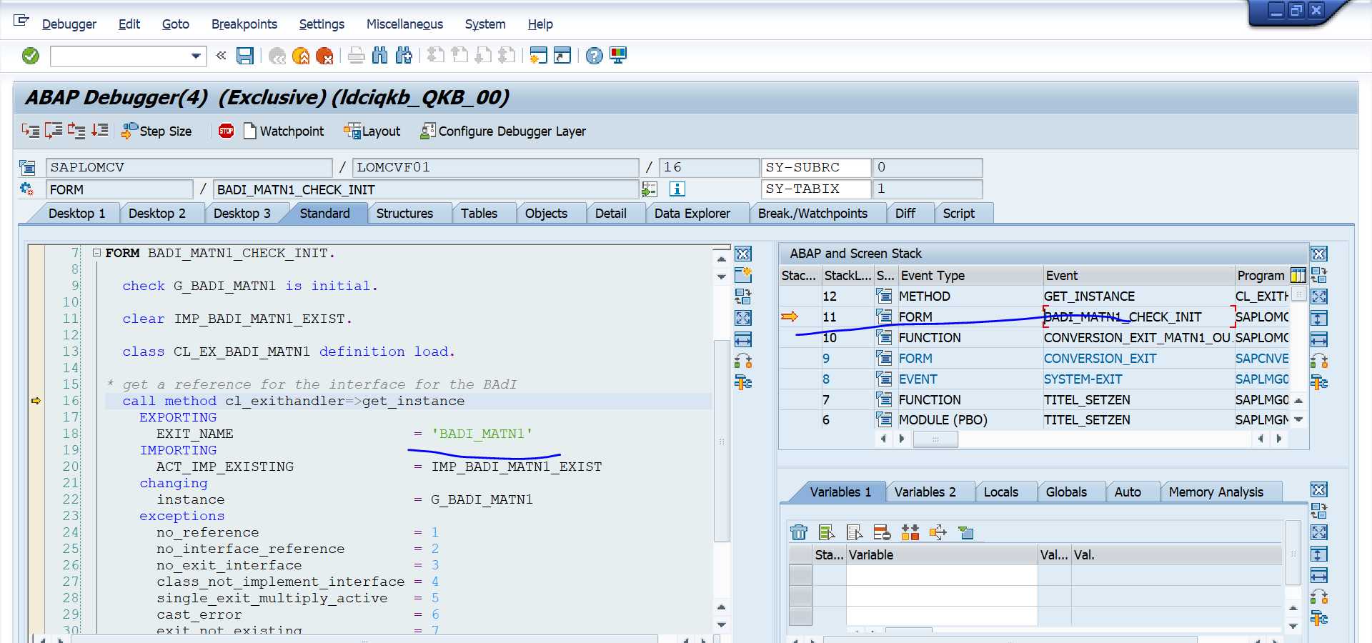Screen dimensions: 1372x643
Task: Open the command field dropdown arrow
Action: tap(196, 56)
